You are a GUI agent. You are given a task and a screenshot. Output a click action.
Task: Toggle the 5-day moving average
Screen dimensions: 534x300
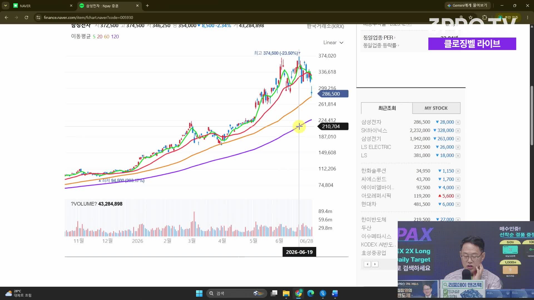[x=94, y=37]
